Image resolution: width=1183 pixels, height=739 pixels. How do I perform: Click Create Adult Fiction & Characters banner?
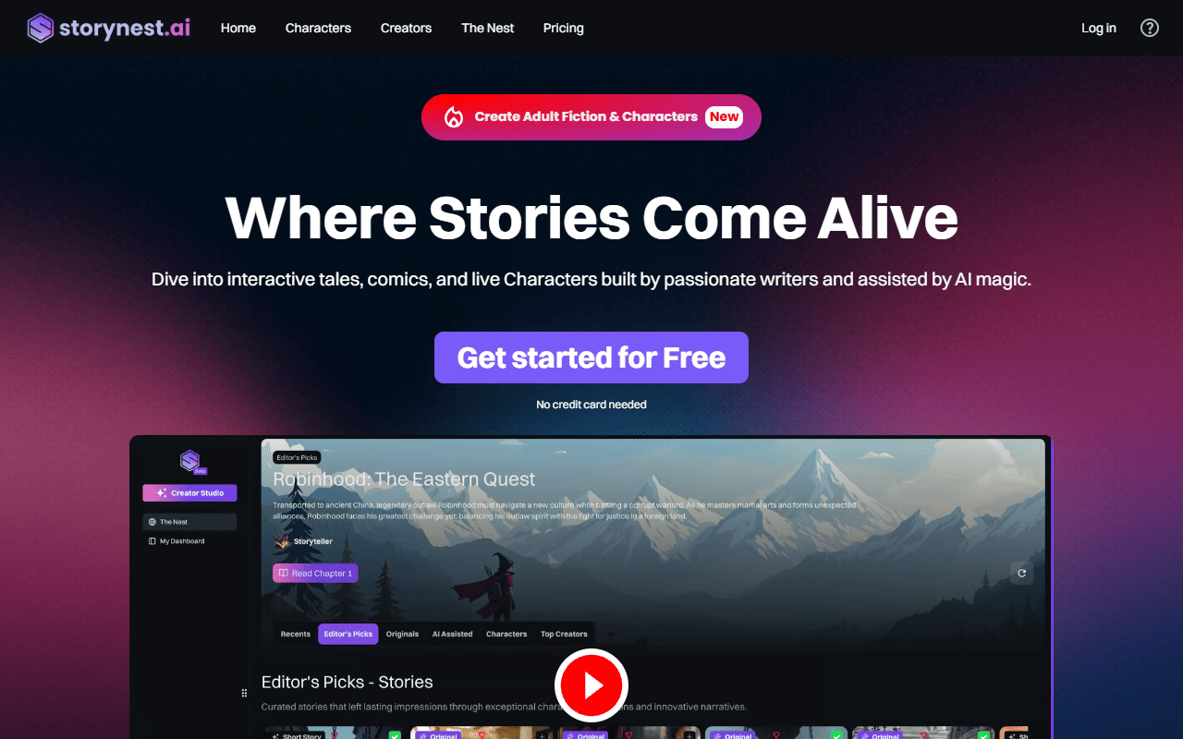click(x=591, y=117)
